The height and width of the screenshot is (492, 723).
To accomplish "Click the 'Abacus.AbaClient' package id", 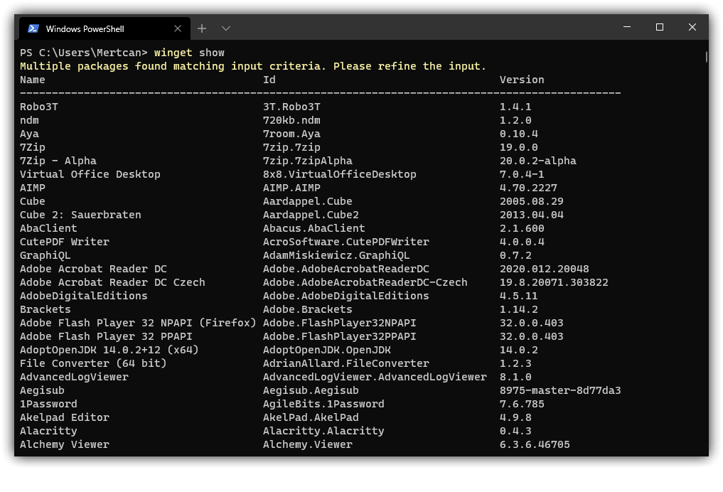I will point(314,228).
